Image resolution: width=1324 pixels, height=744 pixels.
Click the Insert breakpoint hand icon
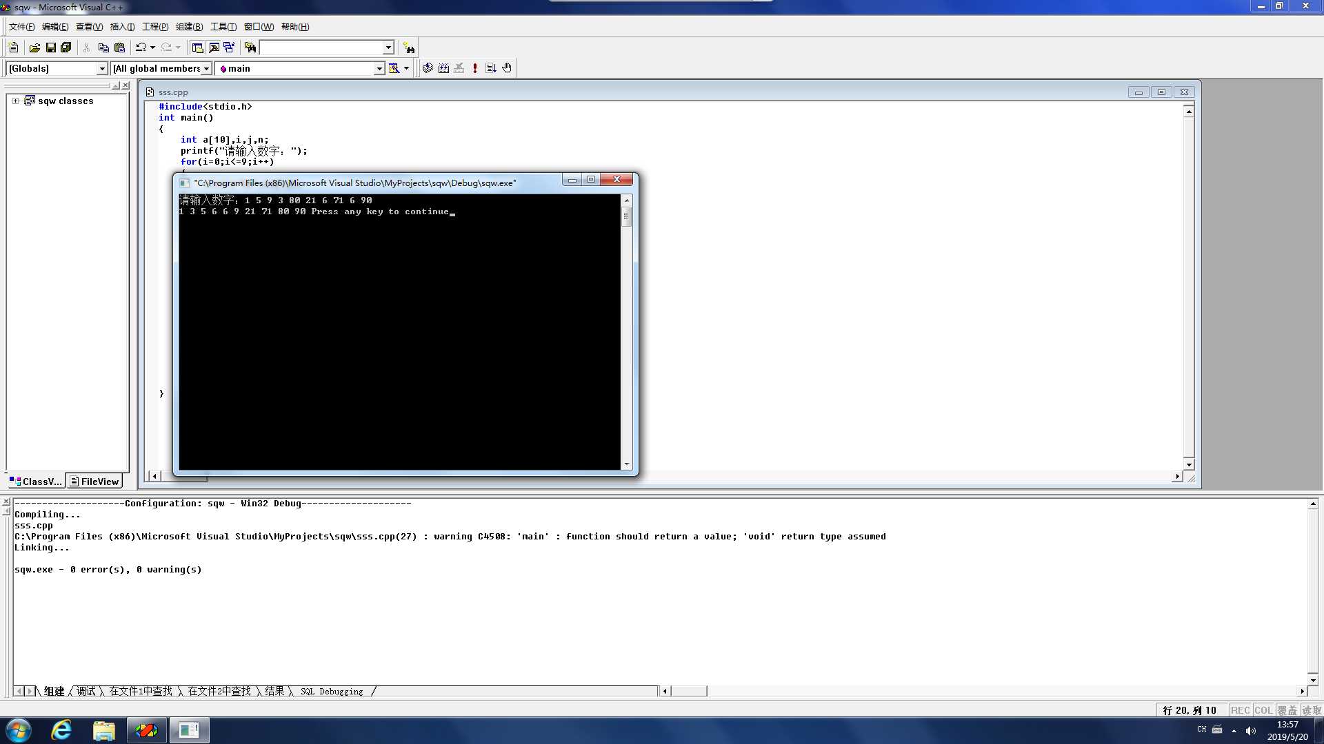point(507,68)
